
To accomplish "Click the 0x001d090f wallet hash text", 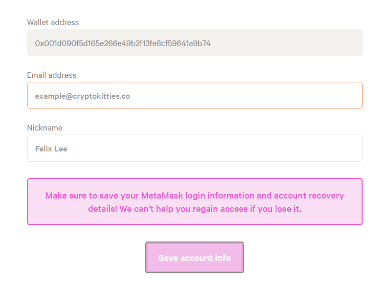I will (123, 43).
